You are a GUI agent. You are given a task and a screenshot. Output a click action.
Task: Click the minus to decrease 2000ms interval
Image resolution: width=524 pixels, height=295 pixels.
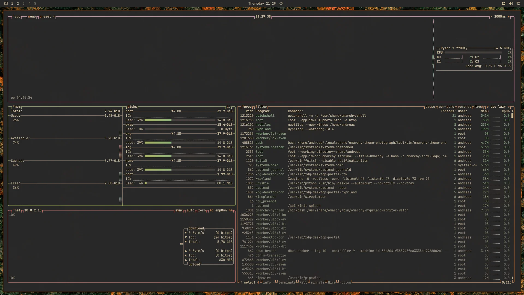491,17
